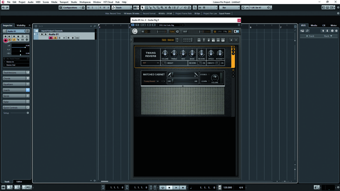The width and height of the screenshot is (340, 191).
Task: Click the Save button in Guitar Rig
Action: click(x=164, y=40)
